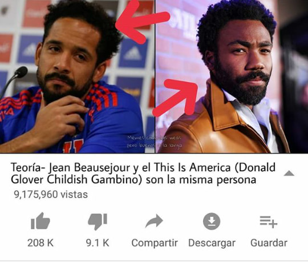Collapse the video description arrow

[289, 173]
